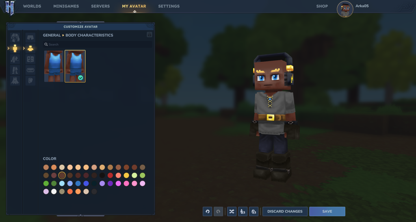
Task: Pick the royal blue color swatch
Action: pyautogui.click(x=86, y=183)
